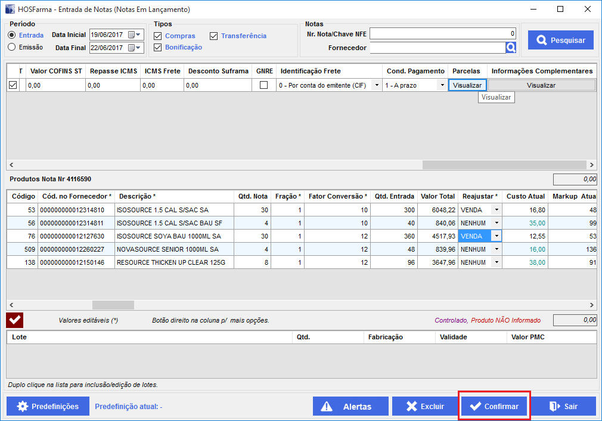The height and width of the screenshot is (421, 602).
Task: Toggle the Bonificação checkbox
Action: click(158, 48)
